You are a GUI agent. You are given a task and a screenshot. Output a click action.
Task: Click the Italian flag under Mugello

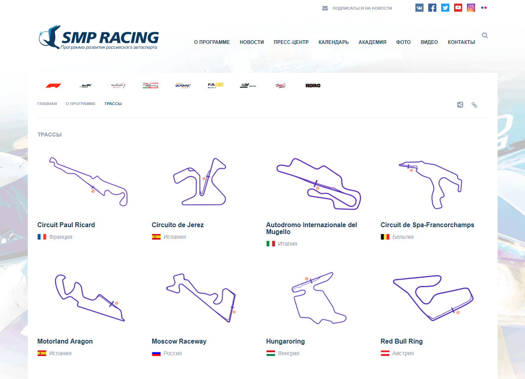point(271,244)
